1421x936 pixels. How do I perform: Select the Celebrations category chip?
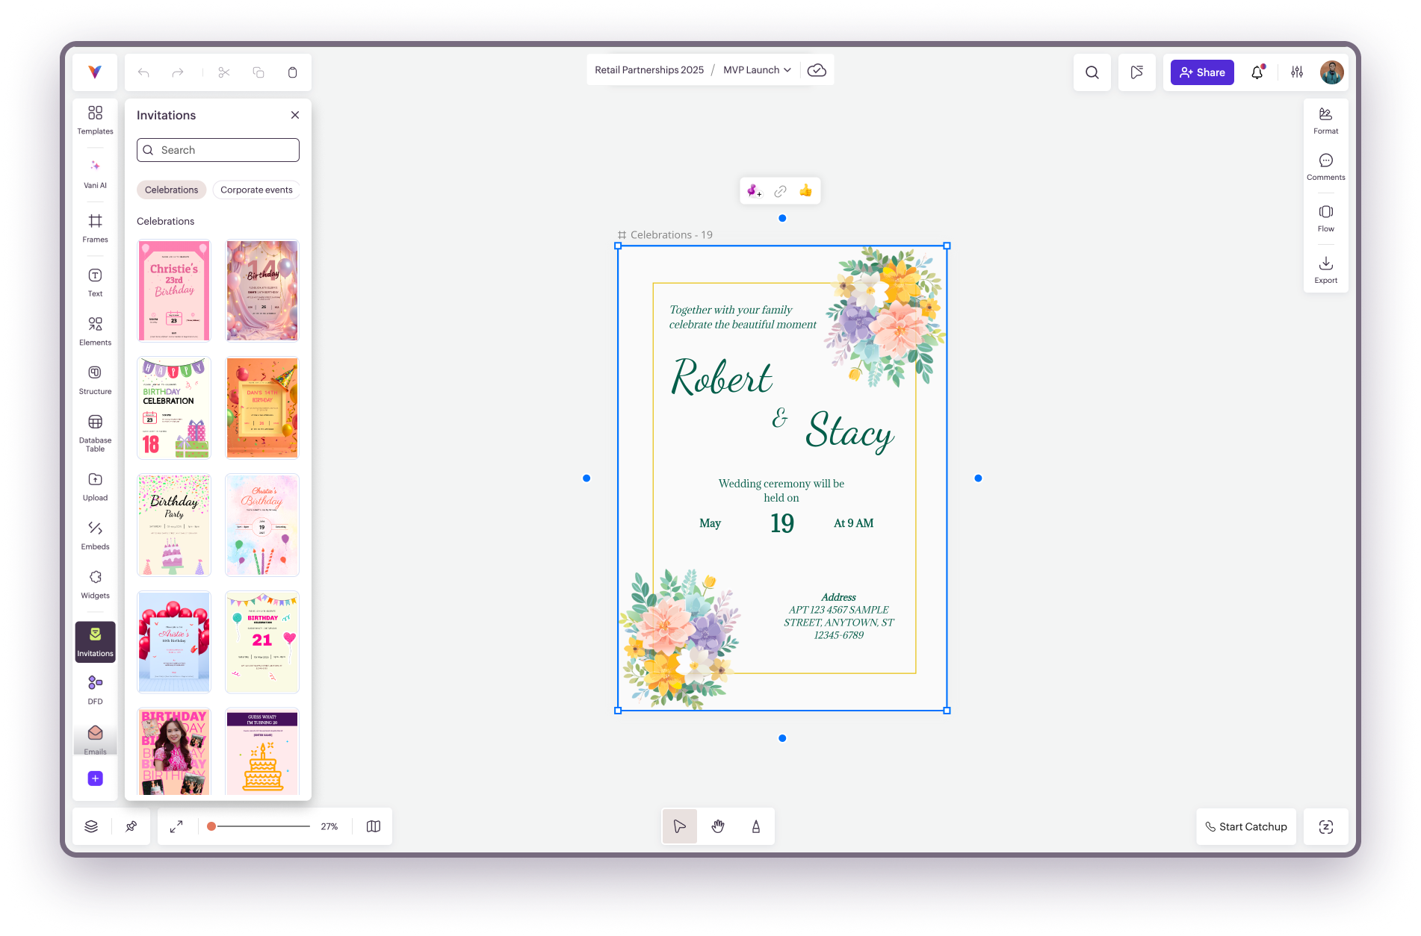171,190
